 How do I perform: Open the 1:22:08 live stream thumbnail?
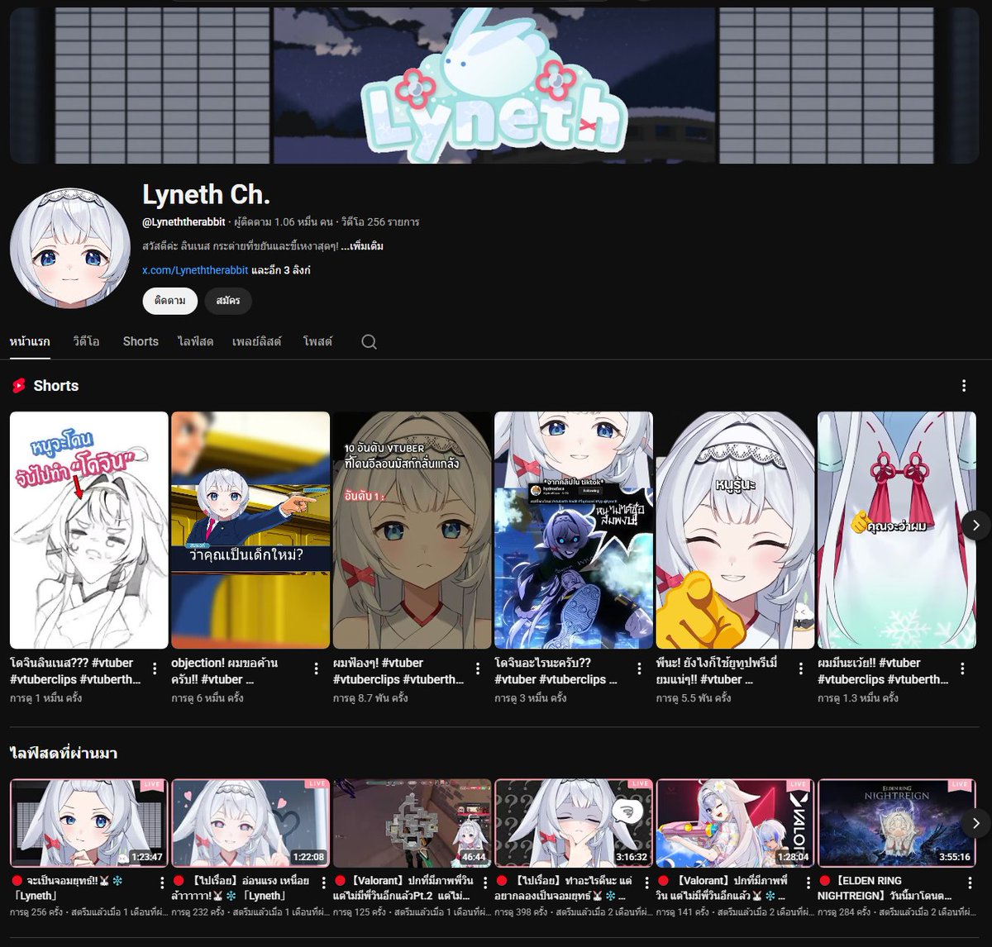pos(250,823)
